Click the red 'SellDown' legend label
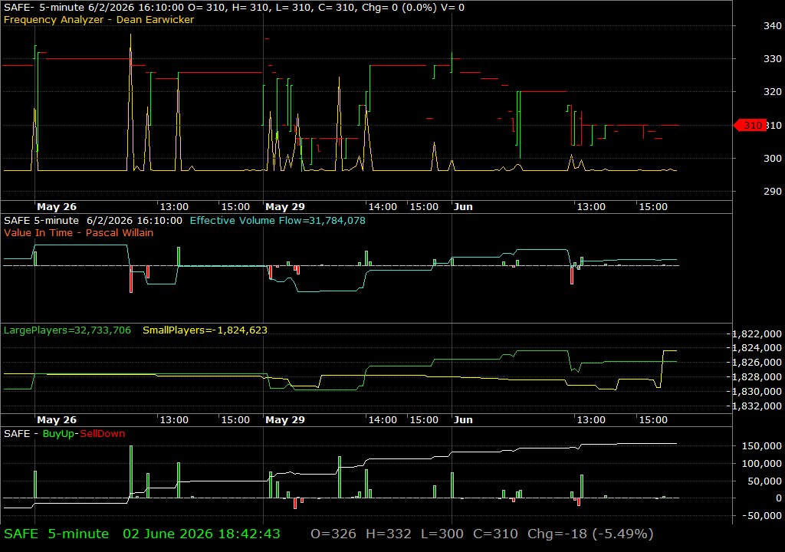The width and height of the screenshot is (785, 552). (x=103, y=433)
